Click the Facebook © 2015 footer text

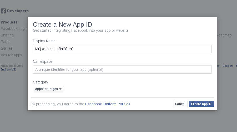pos(12,66)
